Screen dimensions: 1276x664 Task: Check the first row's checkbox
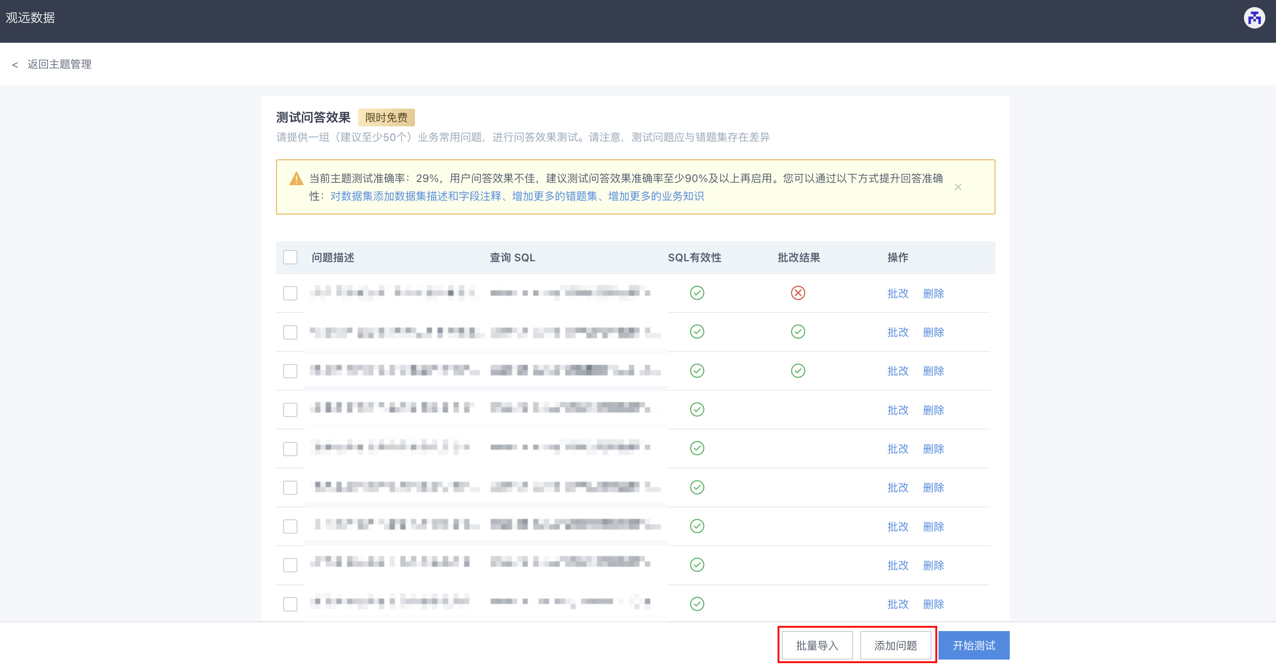coord(290,293)
